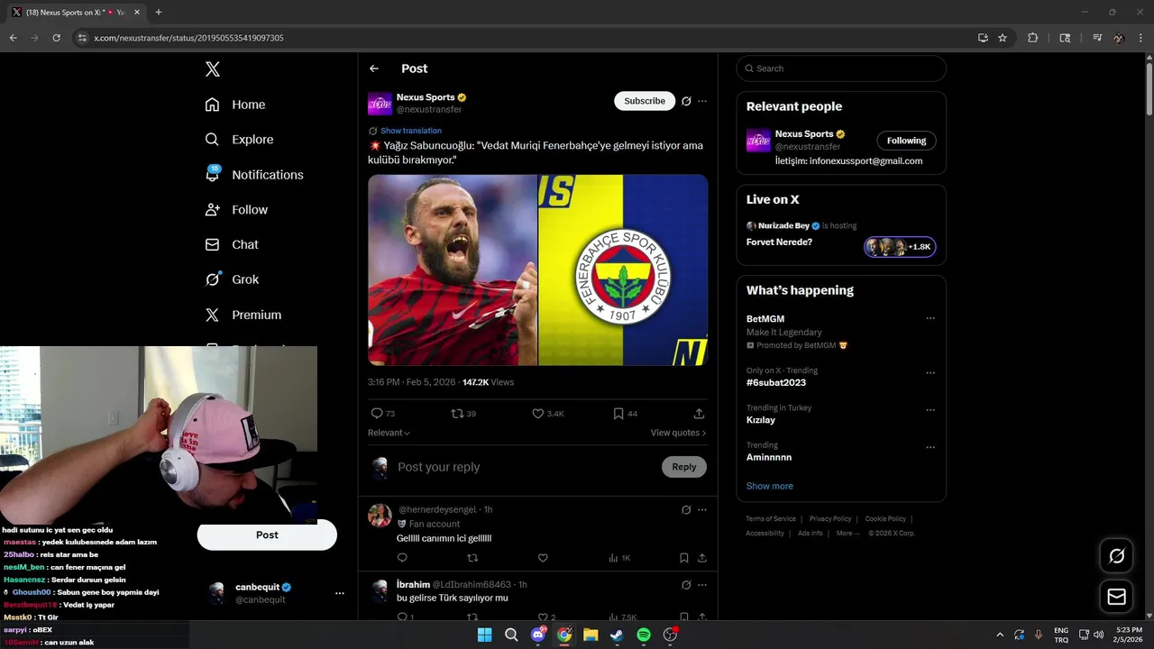The image size is (1154, 649).
Task: Open more options on İbrahim's reply
Action: [702, 584]
